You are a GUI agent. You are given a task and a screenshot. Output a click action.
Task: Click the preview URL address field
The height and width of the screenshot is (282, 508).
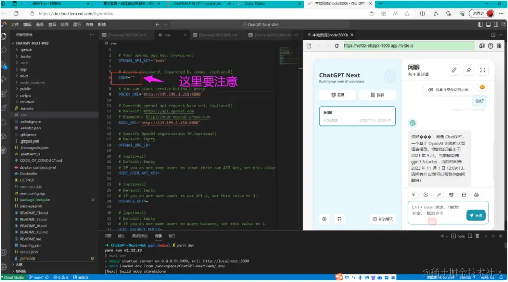[x=408, y=46]
